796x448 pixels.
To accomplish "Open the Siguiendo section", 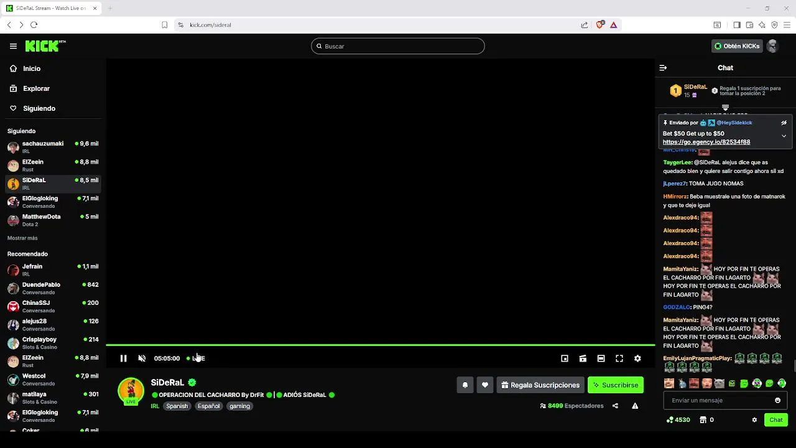I will (53, 108).
